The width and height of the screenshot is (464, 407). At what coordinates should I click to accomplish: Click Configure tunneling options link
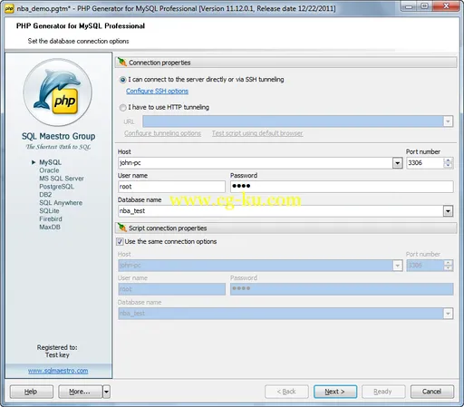[162, 133]
